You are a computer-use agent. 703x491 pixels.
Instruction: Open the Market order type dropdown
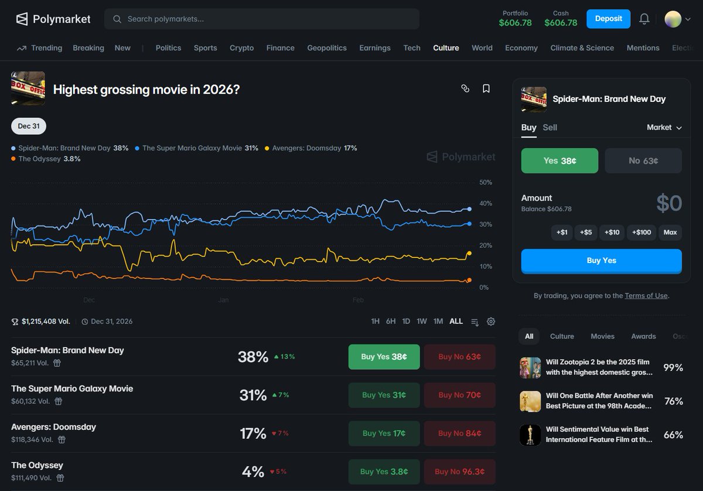click(664, 127)
